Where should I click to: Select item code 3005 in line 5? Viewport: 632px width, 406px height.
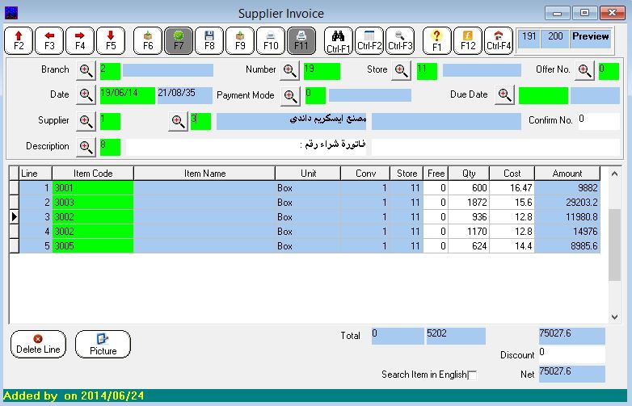tap(93, 246)
